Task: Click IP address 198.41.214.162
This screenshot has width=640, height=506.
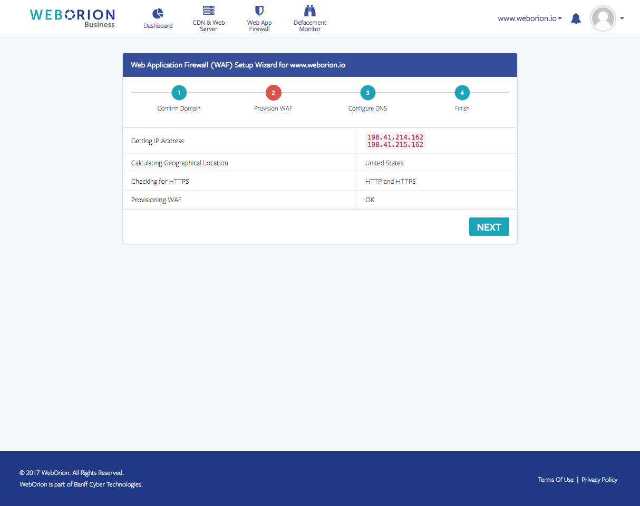Action: pyautogui.click(x=395, y=137)
